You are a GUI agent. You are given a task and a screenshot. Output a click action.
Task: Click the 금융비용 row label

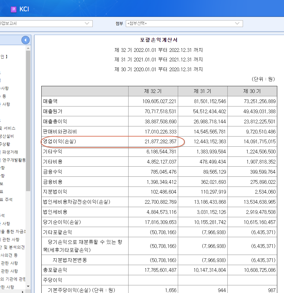[53, 182]
